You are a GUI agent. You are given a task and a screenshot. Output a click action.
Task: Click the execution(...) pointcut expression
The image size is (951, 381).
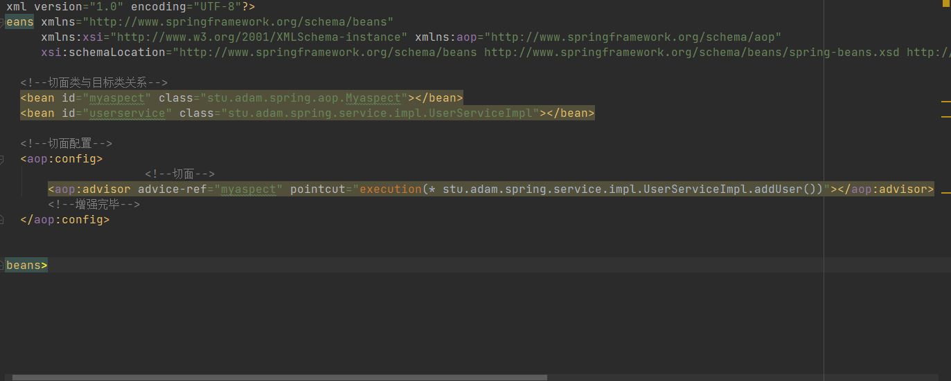(591, 189)
